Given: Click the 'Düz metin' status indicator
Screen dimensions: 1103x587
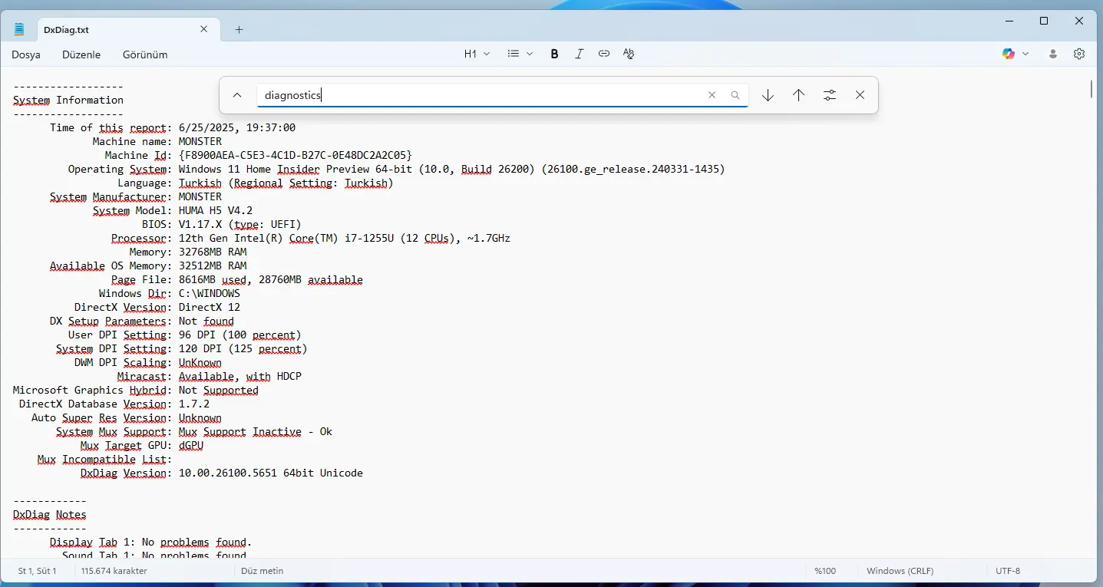Looking at the screenshot, I should coord(263,571).
